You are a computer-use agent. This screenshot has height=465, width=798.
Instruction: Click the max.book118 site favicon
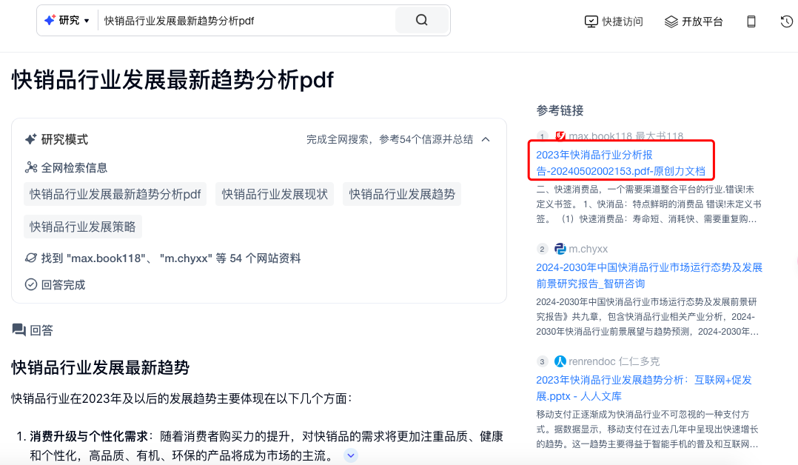coord(561,136)
